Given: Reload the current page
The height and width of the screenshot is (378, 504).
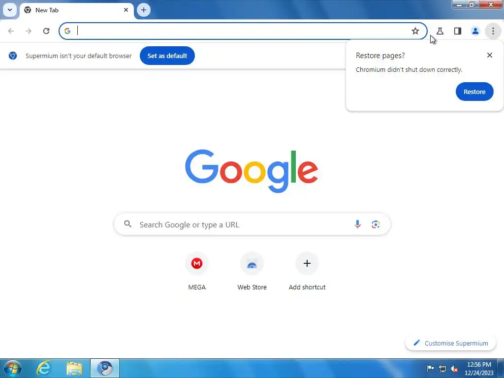Looking at the screenshot, I should (x=46, y=31).
